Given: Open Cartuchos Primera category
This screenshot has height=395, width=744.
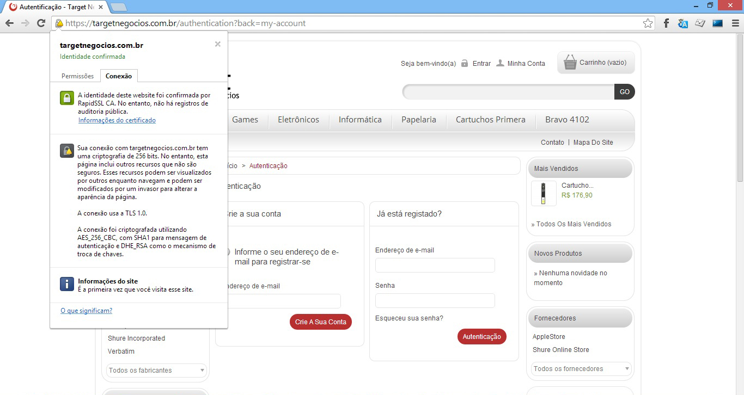Looking at the screenshot, I should coord(491,120).
